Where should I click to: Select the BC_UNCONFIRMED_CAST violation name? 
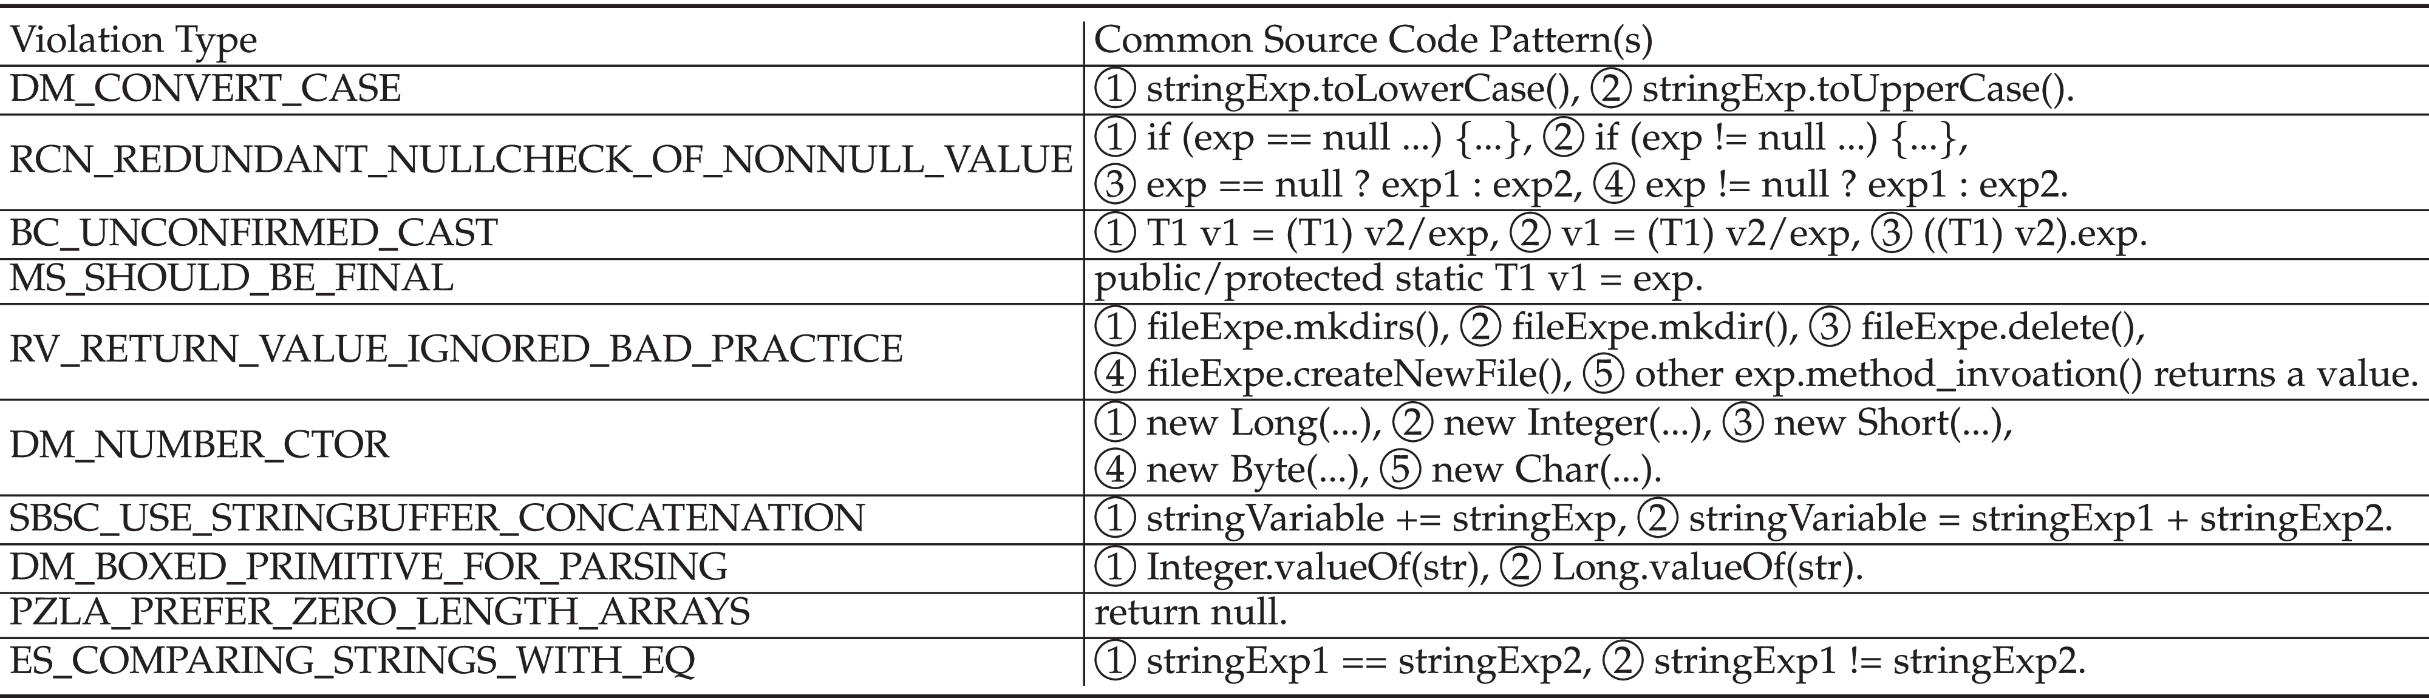[253, 232]
